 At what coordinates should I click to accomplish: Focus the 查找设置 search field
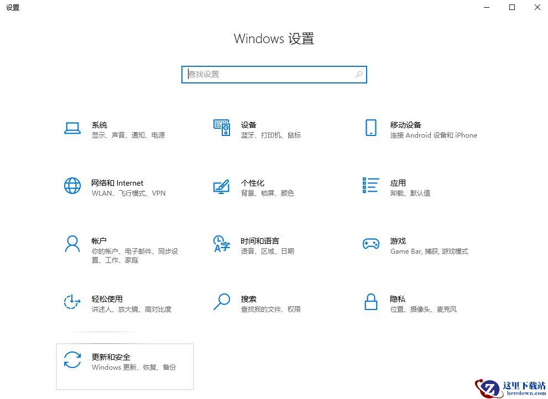coord(274,75)
